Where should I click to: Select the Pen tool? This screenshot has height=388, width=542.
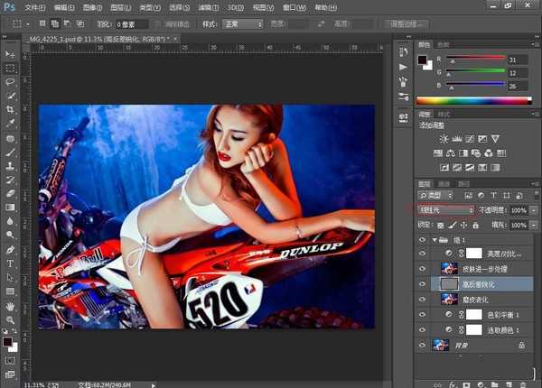tap(10, 249)
